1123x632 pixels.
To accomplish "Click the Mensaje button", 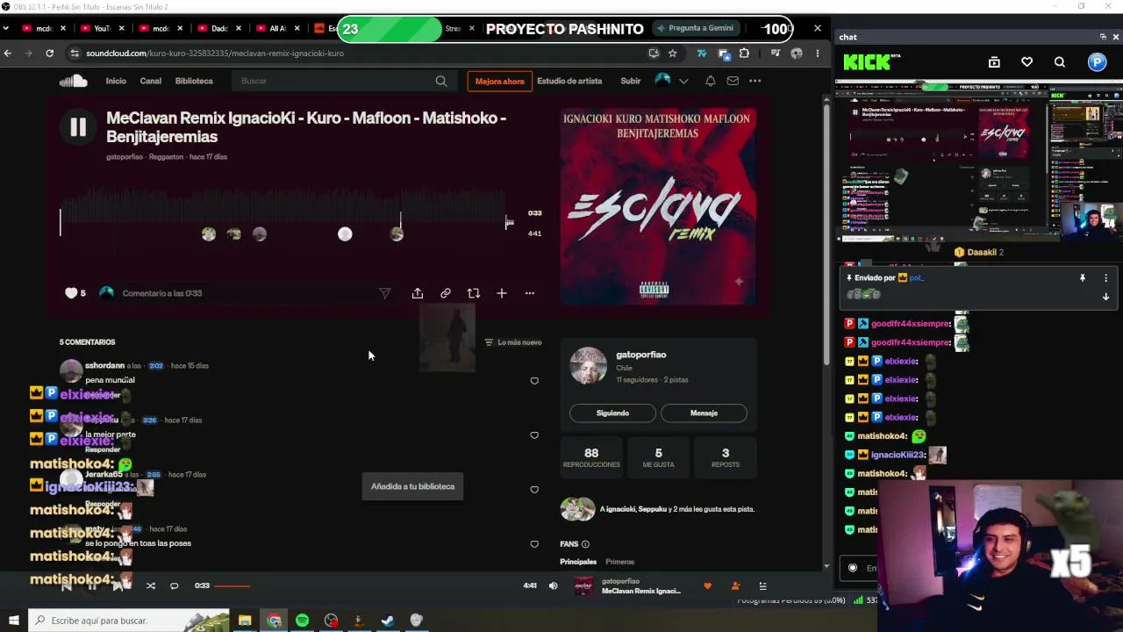I will pos(704,413).
